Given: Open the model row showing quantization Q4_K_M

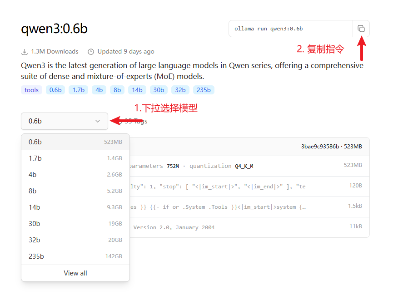Looking at the screenshot, I should (x=245, y=166).
